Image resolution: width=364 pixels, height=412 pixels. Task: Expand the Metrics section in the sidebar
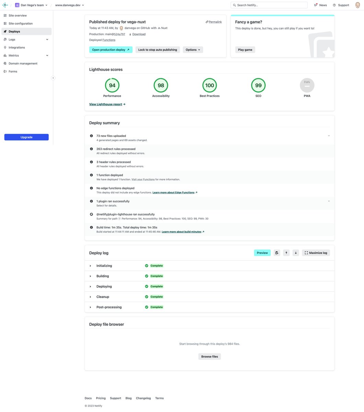pos(47,55)
